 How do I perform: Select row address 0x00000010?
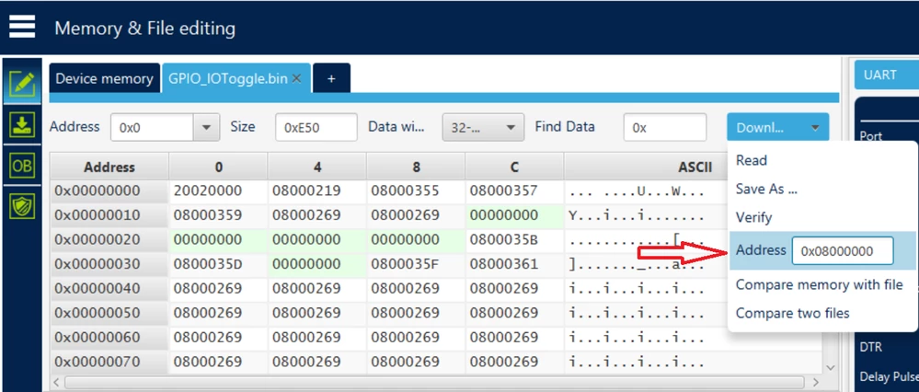(x=109, y=215)
